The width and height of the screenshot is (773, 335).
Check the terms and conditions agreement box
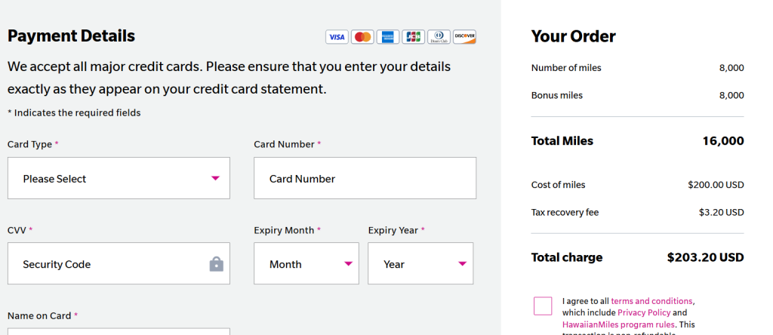543,306
